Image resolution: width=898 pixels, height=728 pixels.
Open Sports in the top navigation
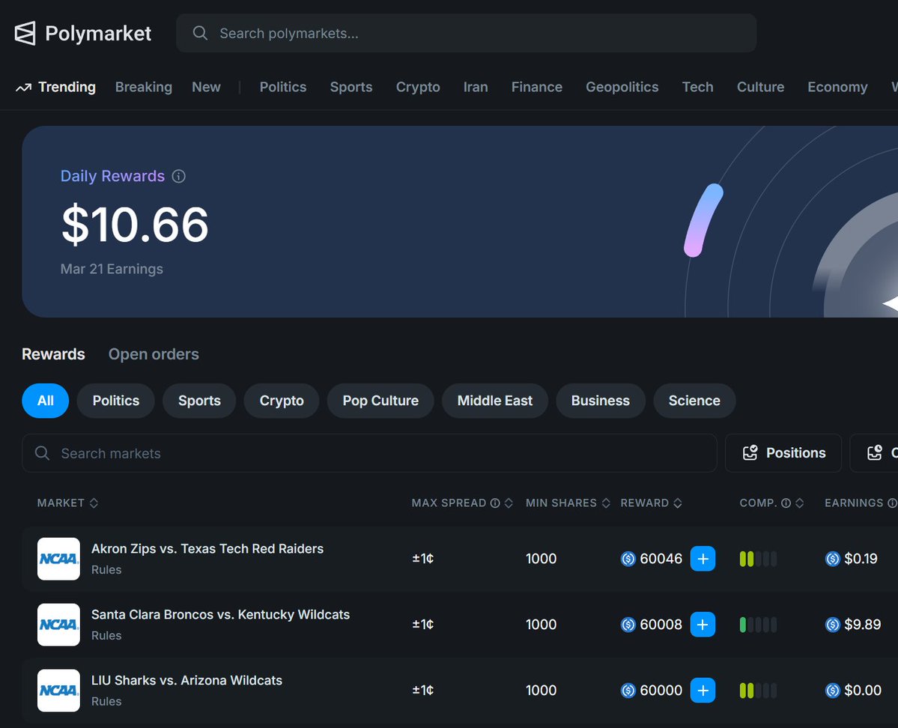351,87
